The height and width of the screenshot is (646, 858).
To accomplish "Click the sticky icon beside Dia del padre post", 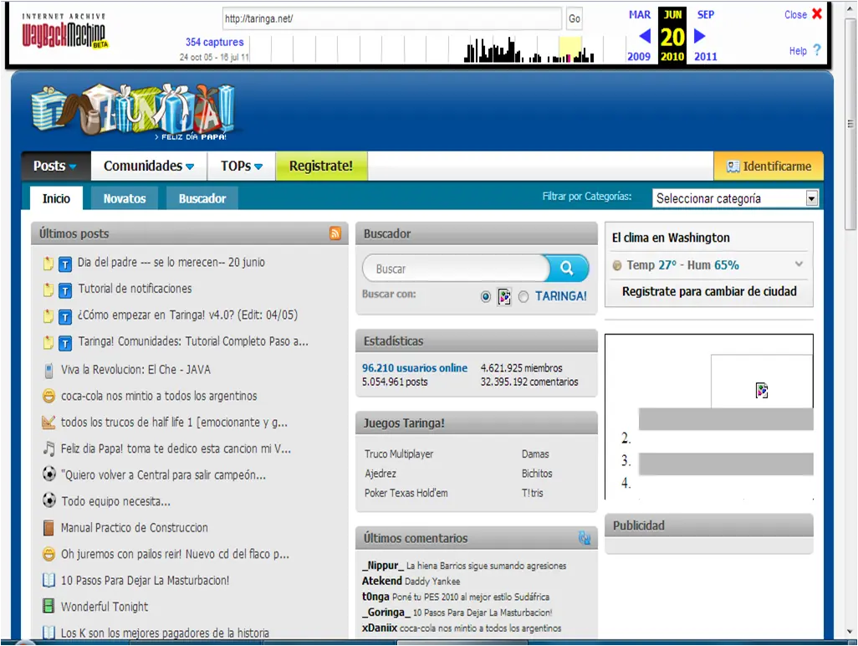I will click(x=49, y=264).
